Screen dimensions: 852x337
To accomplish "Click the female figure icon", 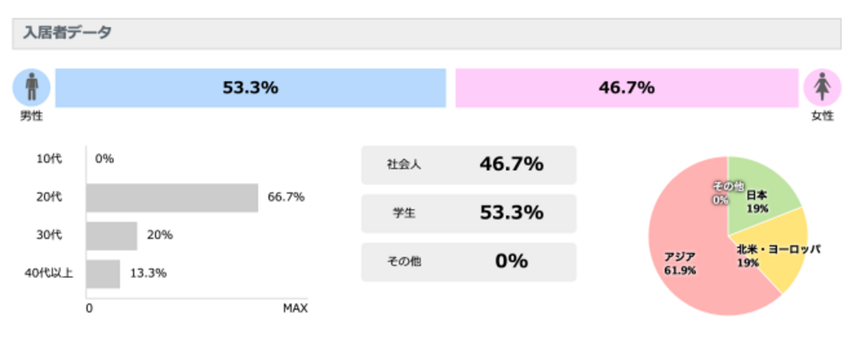I will (821, 87).
